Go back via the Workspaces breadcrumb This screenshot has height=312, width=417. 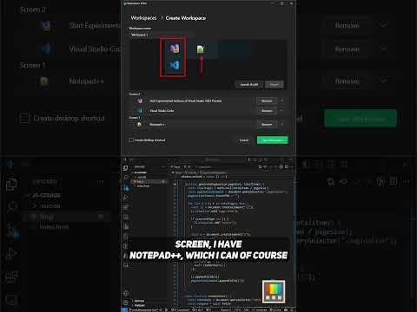click(x=143, y=18)
